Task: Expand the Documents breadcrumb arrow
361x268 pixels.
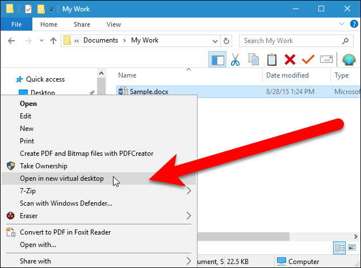Action: (x=124, y=41)
